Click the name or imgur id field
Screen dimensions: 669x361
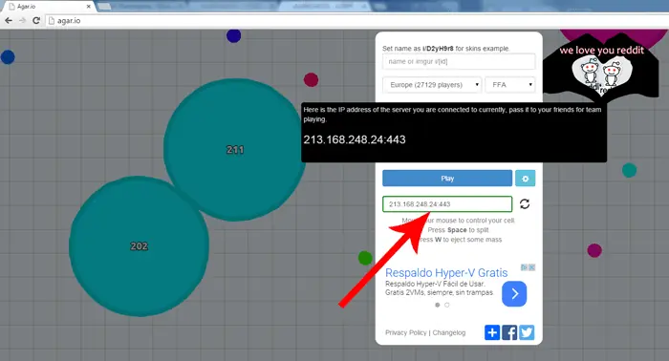pyautogui.click(x=459, y=61)
